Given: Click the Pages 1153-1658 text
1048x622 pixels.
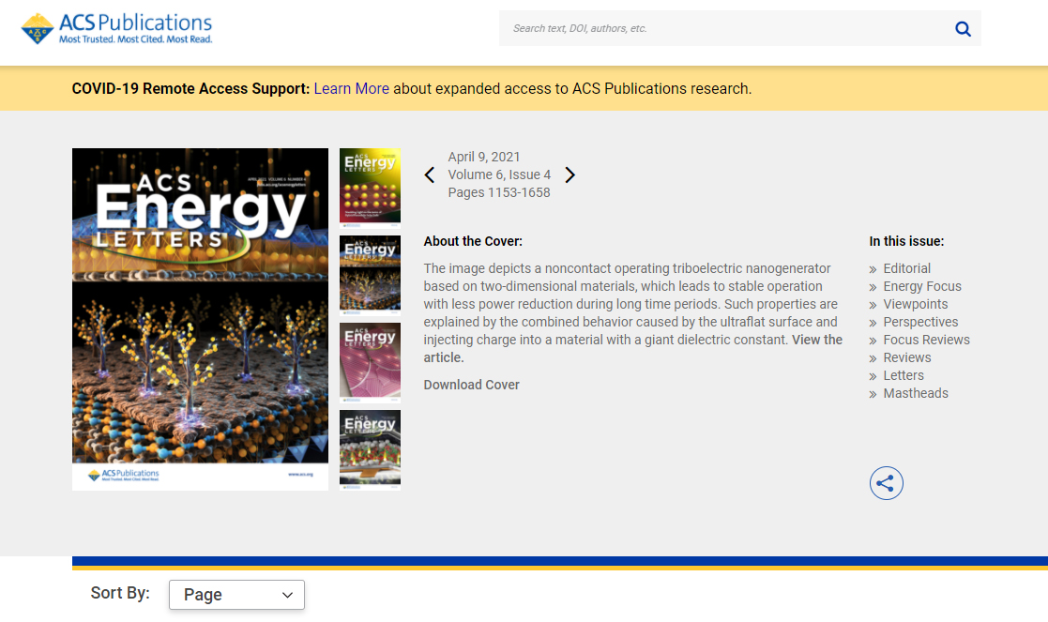Looking at the screenshot, I should tap(499, 192).
